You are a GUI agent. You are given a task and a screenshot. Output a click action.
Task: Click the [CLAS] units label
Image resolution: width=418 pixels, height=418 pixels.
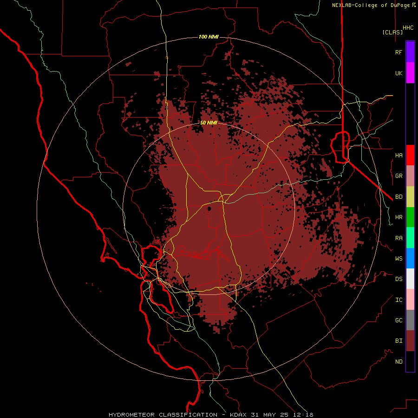(392, 32)
